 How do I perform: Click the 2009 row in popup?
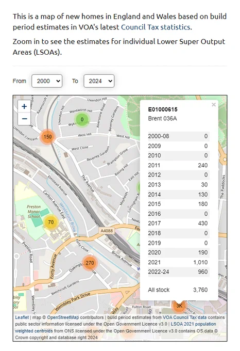coord(179,146)
